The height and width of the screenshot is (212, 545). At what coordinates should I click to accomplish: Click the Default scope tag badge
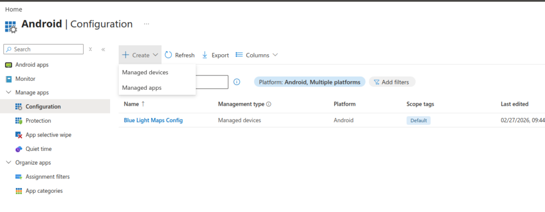[418, 121]
